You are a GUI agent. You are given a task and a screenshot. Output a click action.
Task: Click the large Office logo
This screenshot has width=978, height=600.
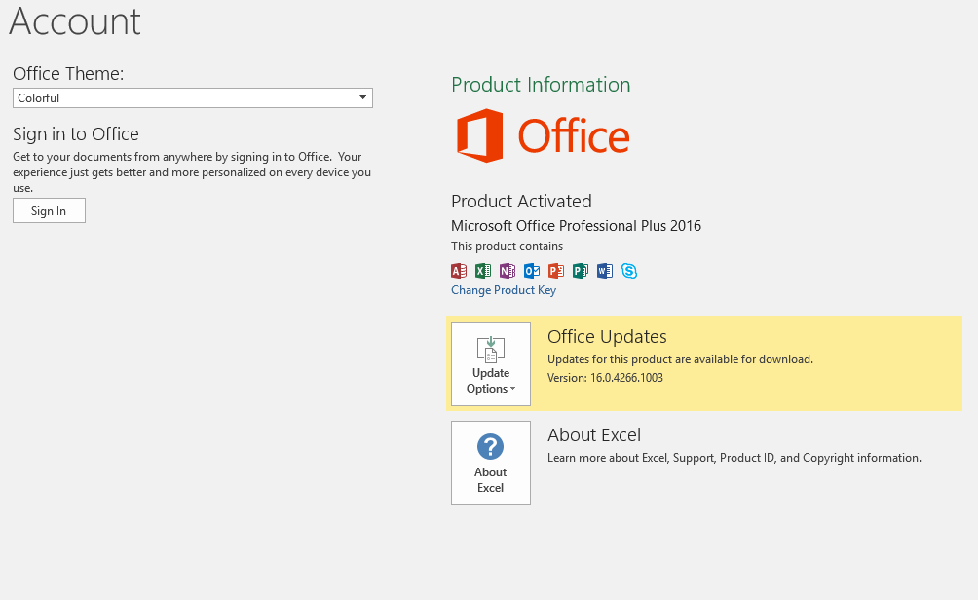pyautogui.click(x=543, y=136)
